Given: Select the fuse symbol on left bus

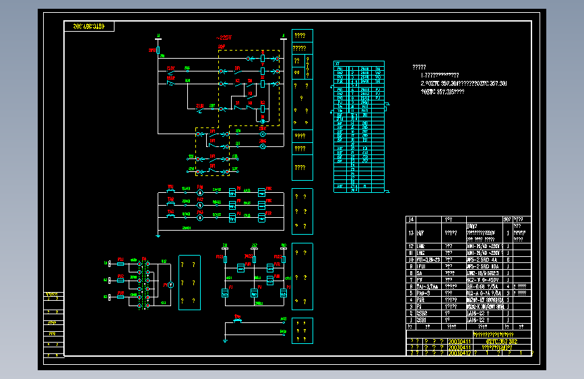Looking at the screenshot, I should [x=158, y=51].
